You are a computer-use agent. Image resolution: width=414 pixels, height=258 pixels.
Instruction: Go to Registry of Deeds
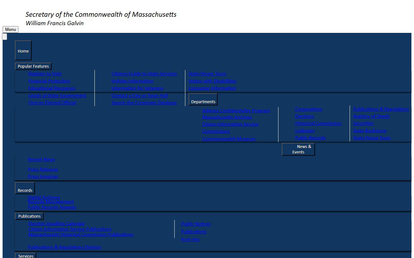371,116
